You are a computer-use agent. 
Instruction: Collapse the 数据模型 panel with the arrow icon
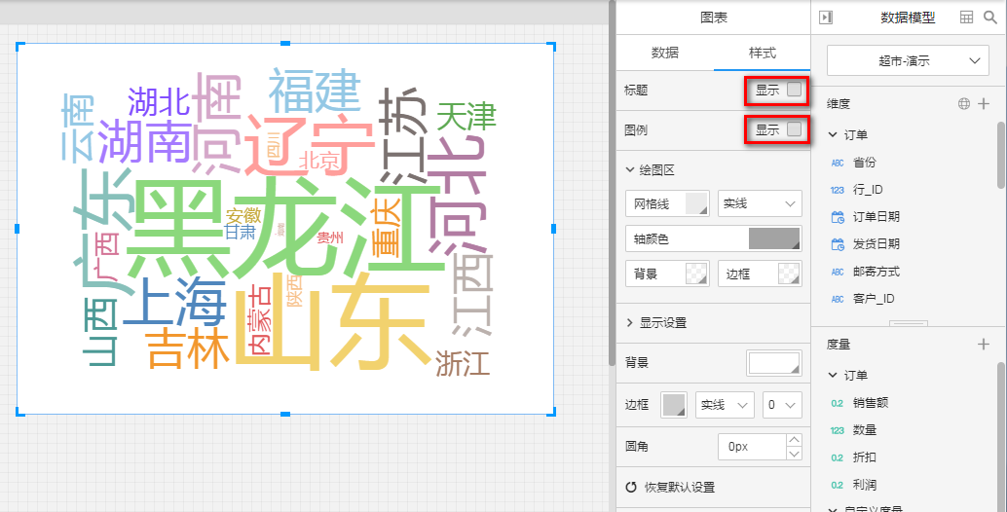(x=826, y=17)
